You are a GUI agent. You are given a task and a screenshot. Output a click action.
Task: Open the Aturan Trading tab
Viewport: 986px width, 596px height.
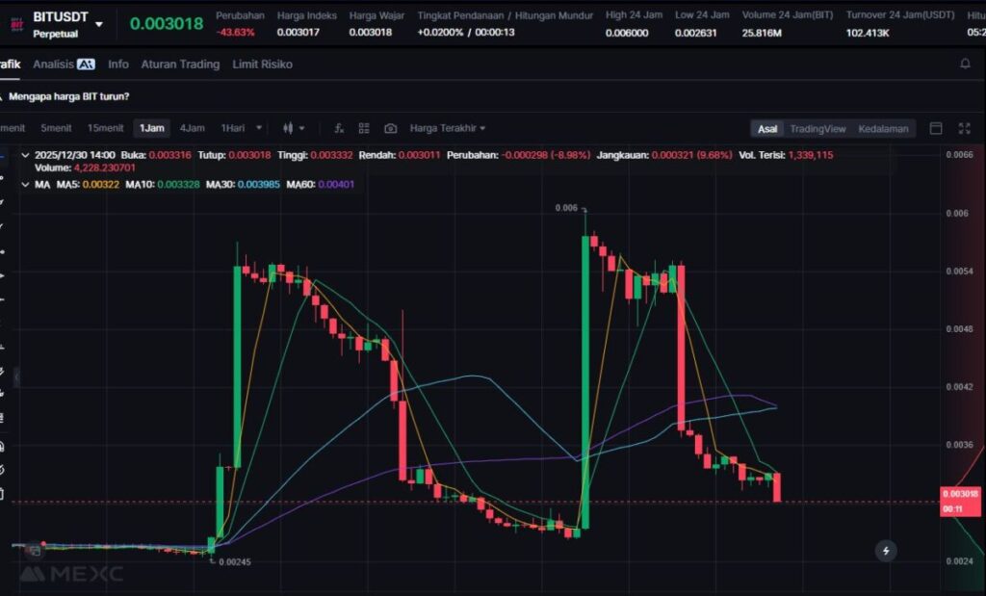click(x=180, y=65)
